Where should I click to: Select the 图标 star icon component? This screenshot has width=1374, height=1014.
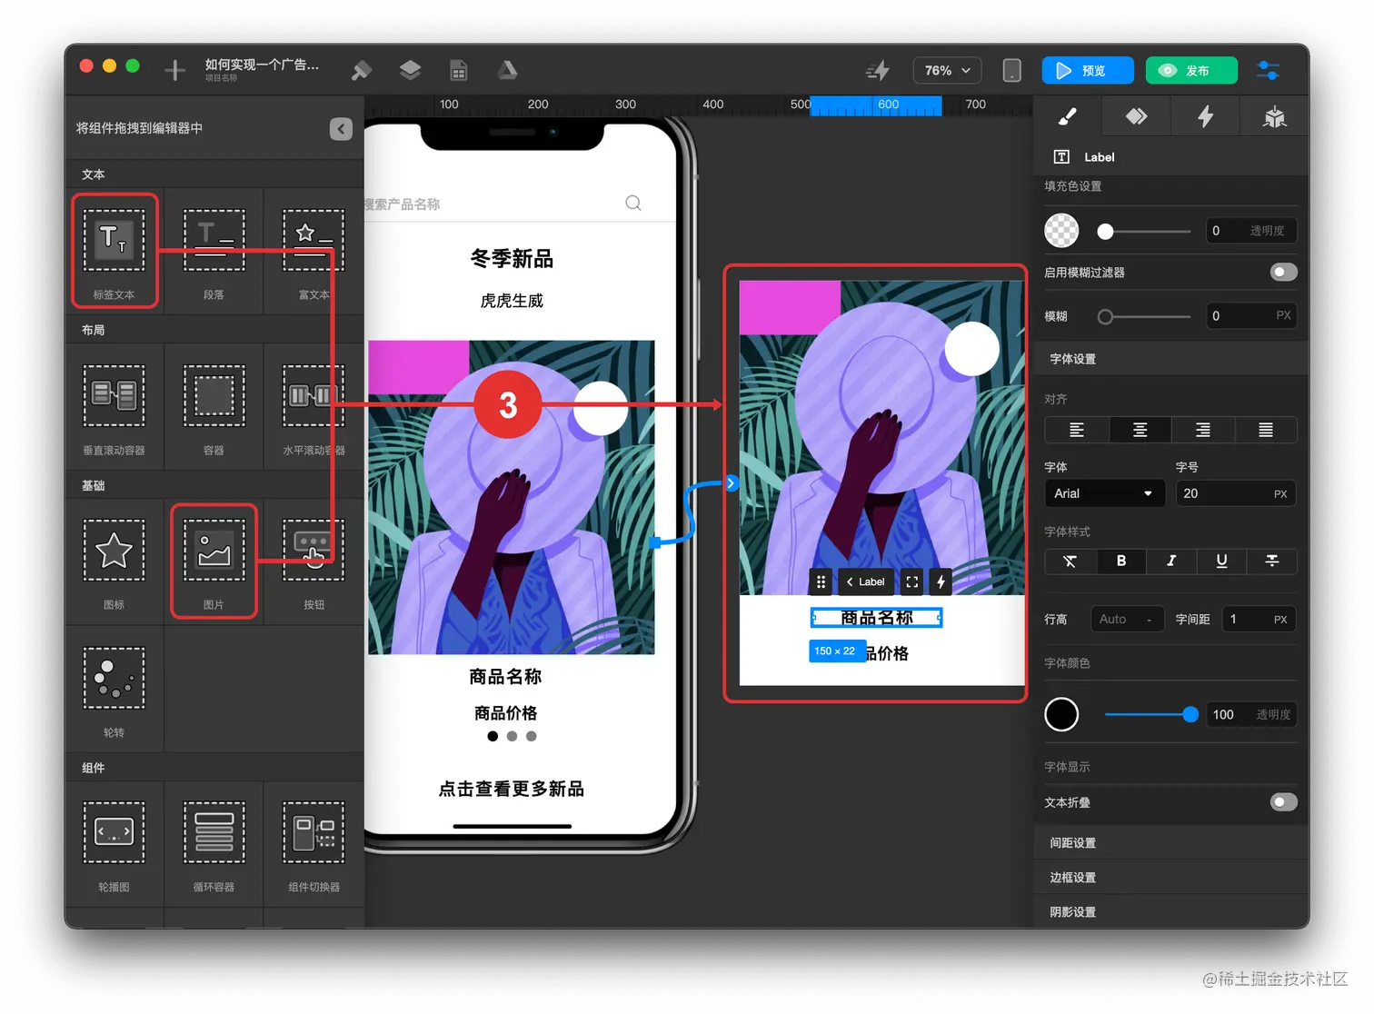[x=114, y=561]
